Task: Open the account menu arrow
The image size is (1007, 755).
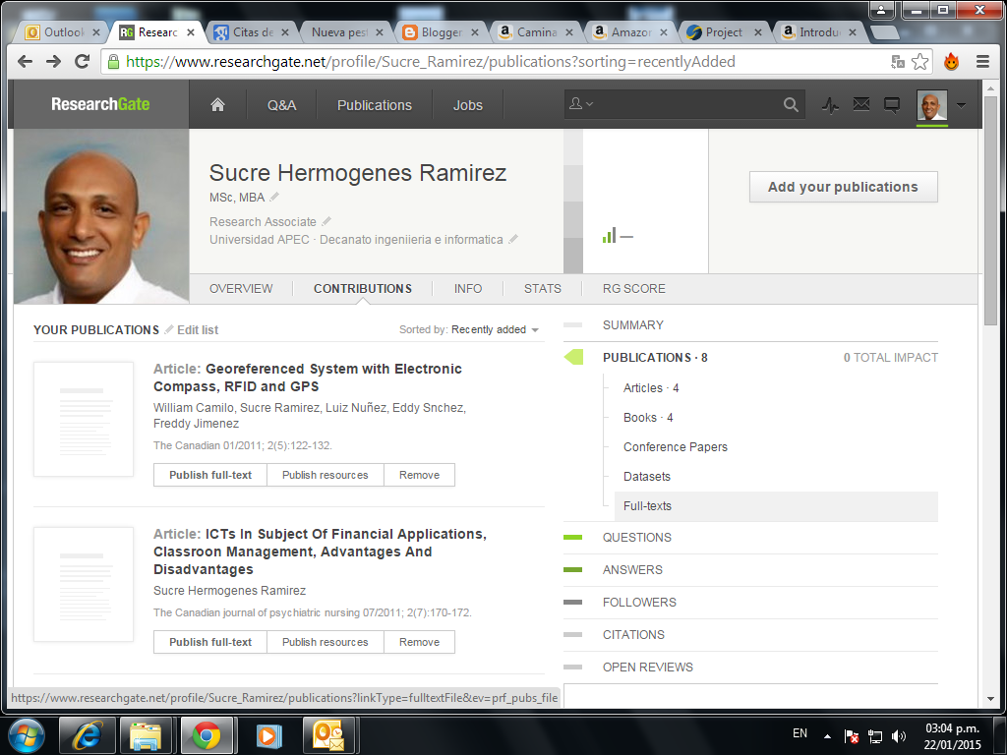Action: [x=962, y=105]
